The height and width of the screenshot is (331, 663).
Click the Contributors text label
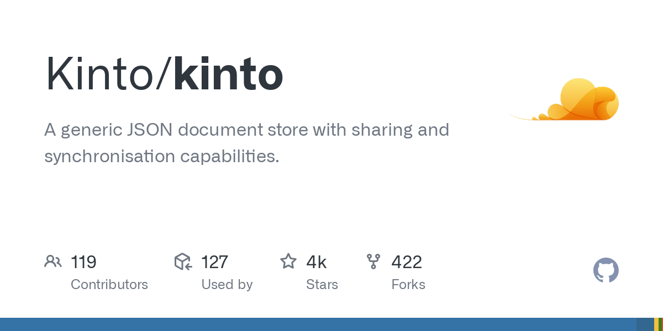pos(109,285)
